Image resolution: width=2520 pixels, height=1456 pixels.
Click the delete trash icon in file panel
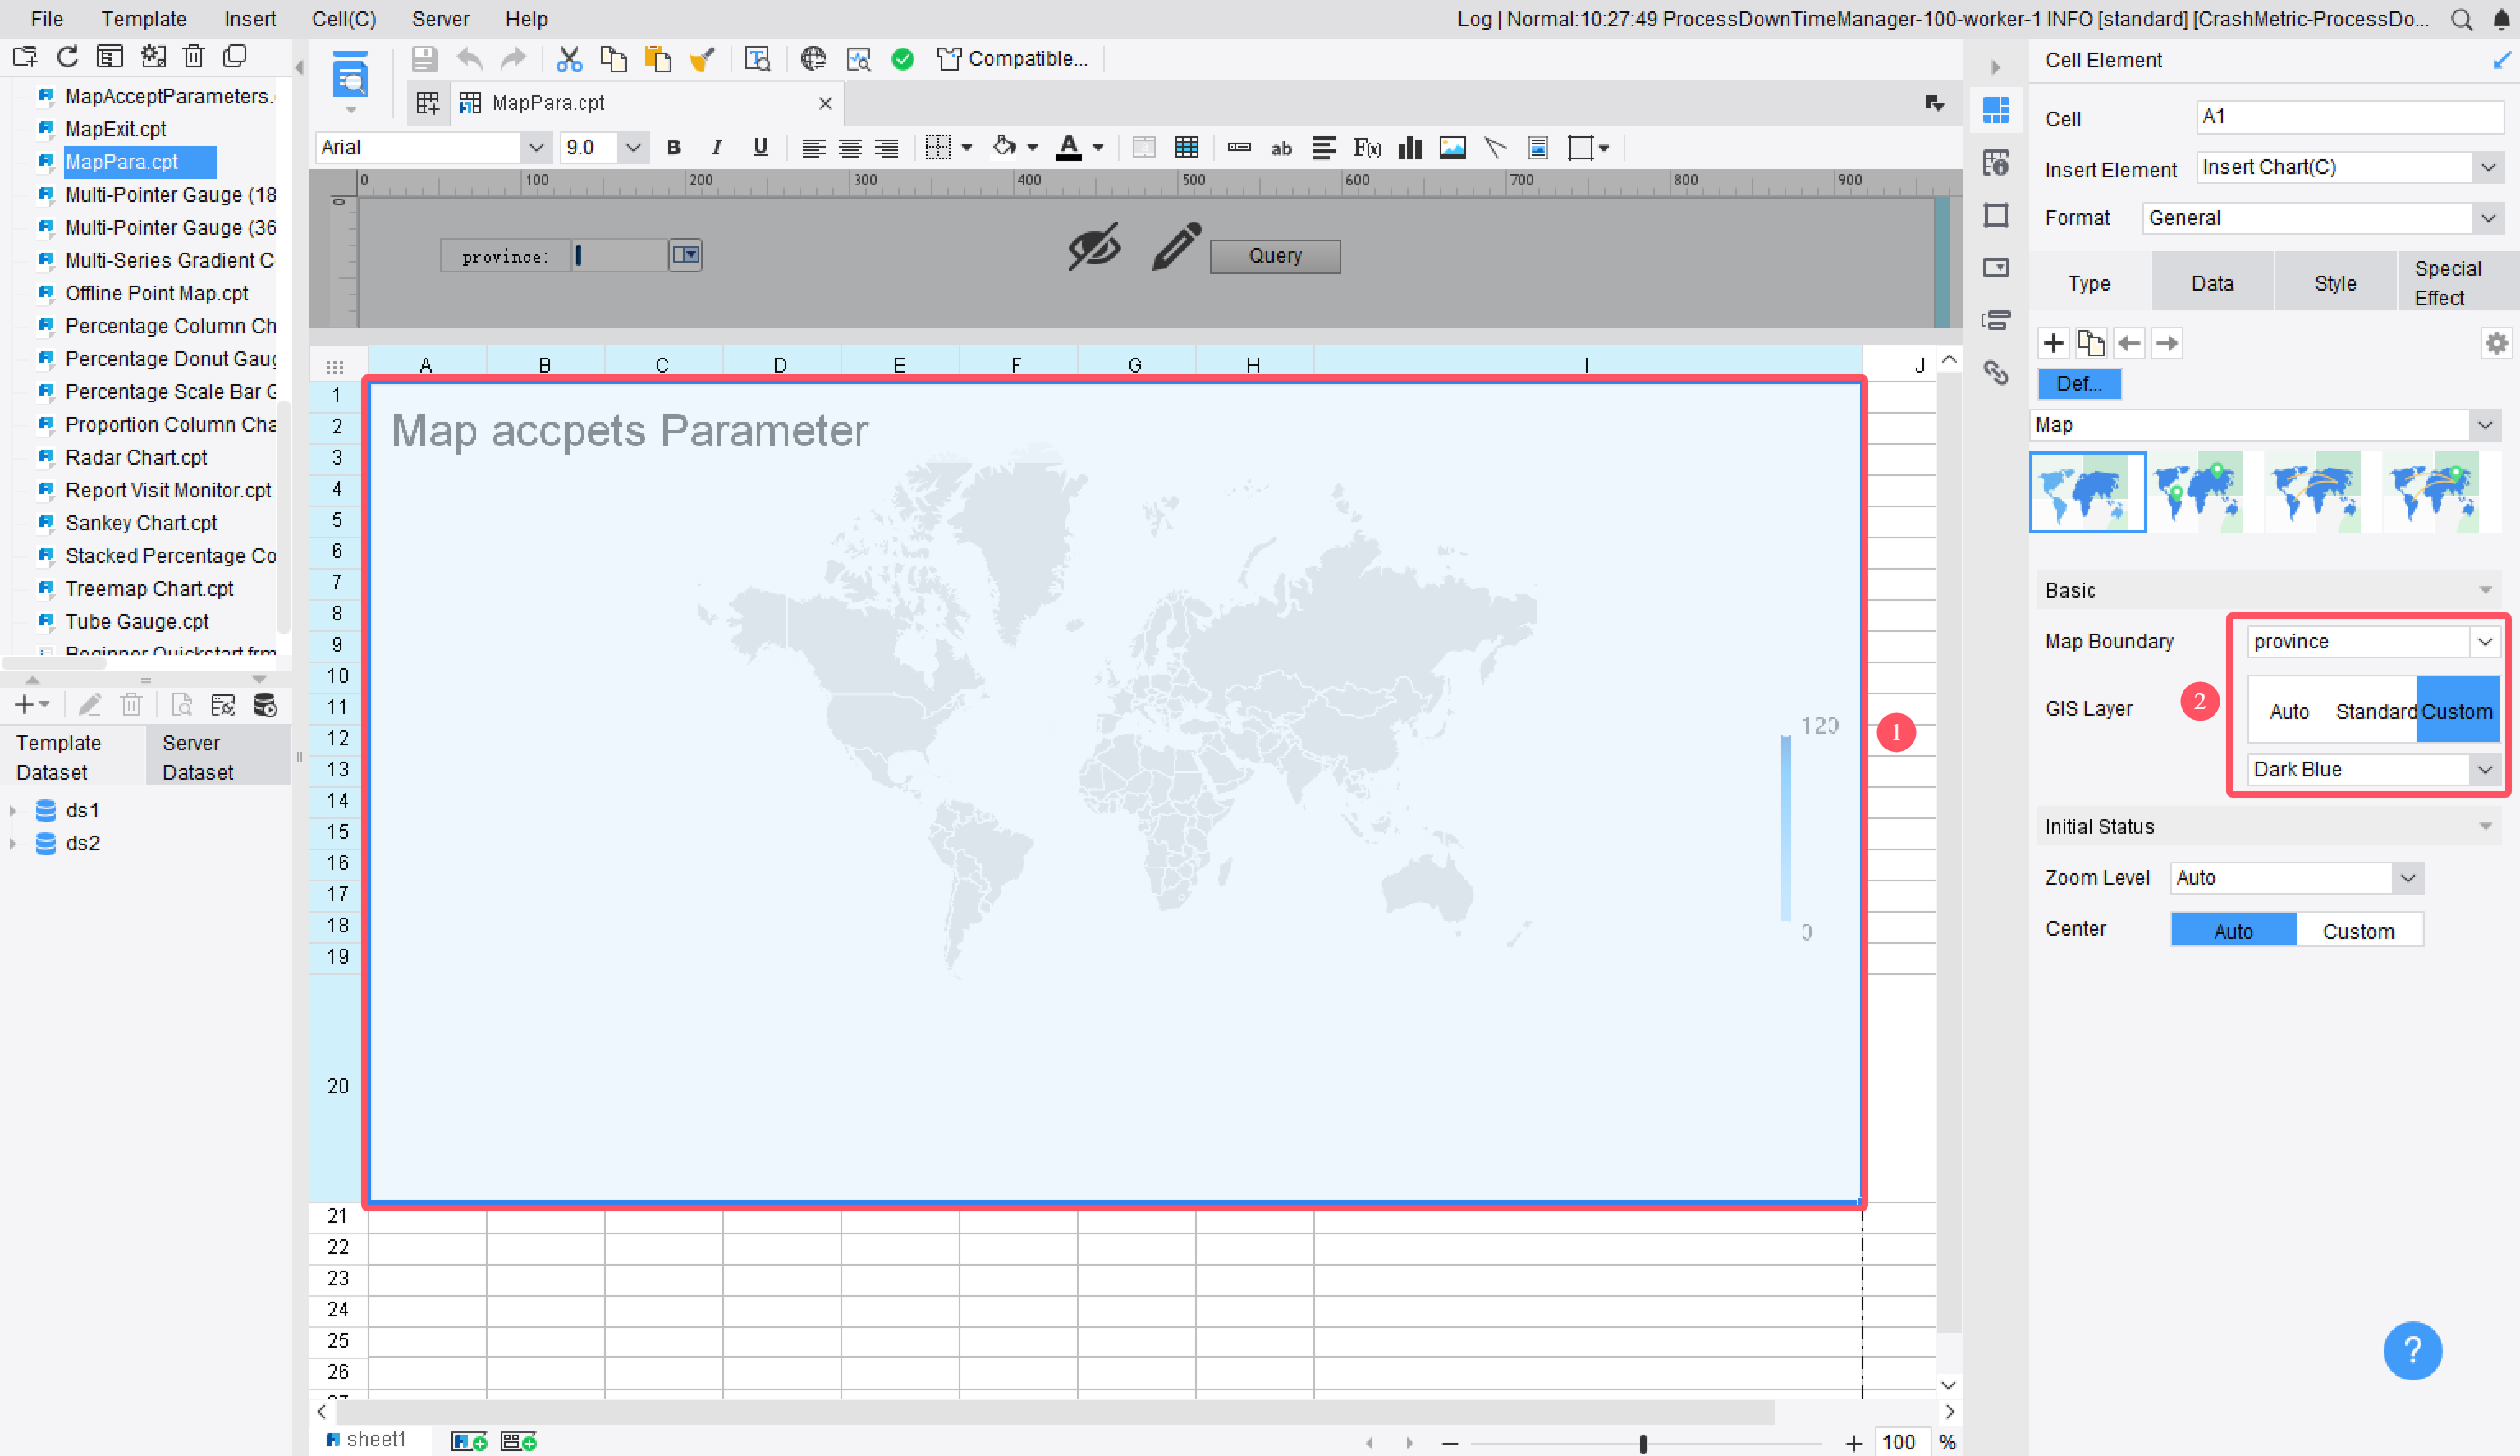[194, 56]
